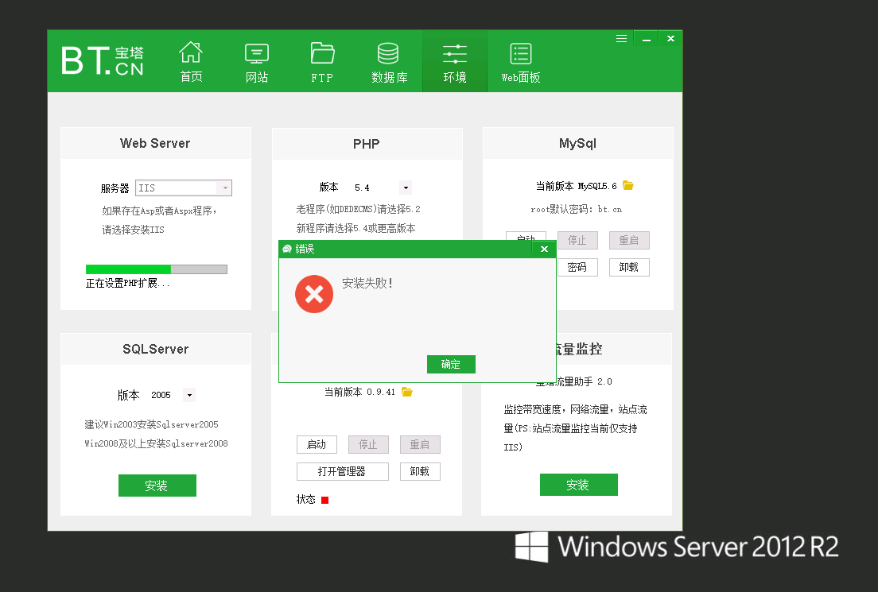878x592 pixels.
Task: Click the red 状态 status indicator
Action: tap(324, 500)
